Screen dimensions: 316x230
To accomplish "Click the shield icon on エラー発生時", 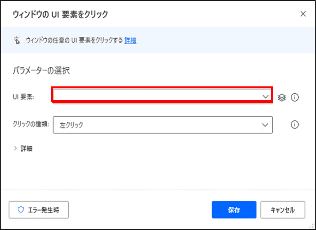I will (21, 210).
